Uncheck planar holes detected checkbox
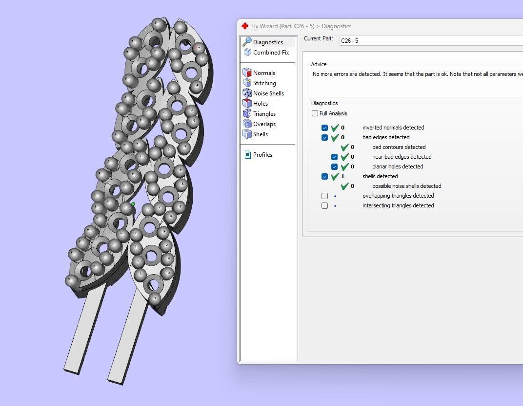Viewport: 523px width, 406px height. [x=334, y=166]
